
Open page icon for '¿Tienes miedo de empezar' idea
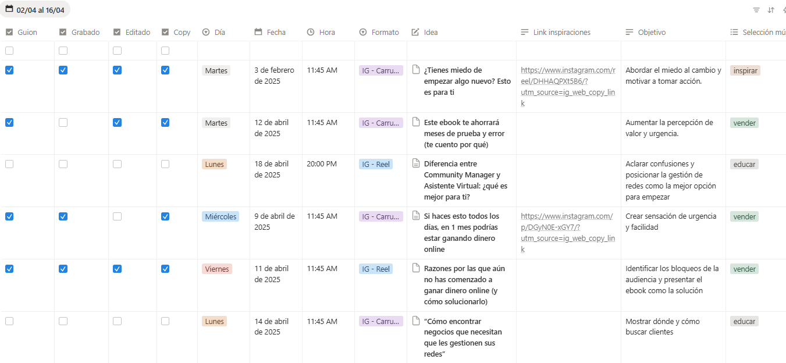click(x=416, y=70)
